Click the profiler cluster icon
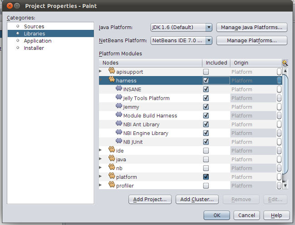This screenshot has height=225, width=295. (x=112, y=185)
